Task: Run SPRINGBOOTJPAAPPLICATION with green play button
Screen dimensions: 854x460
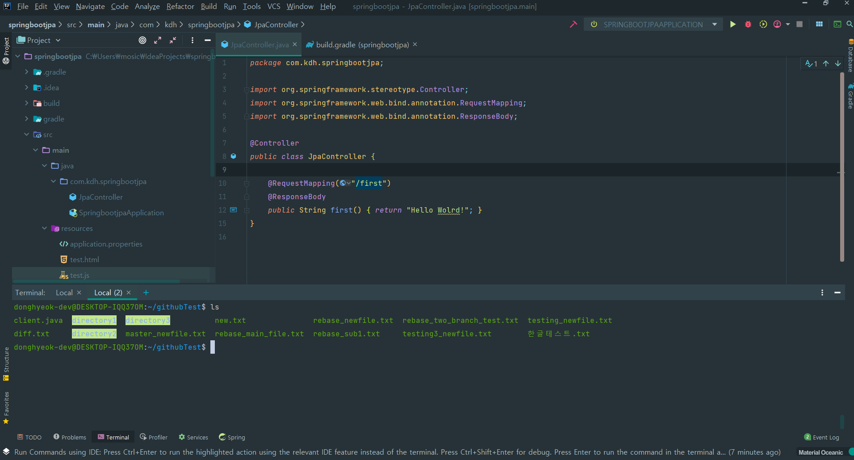Action: tap(733, 24)
